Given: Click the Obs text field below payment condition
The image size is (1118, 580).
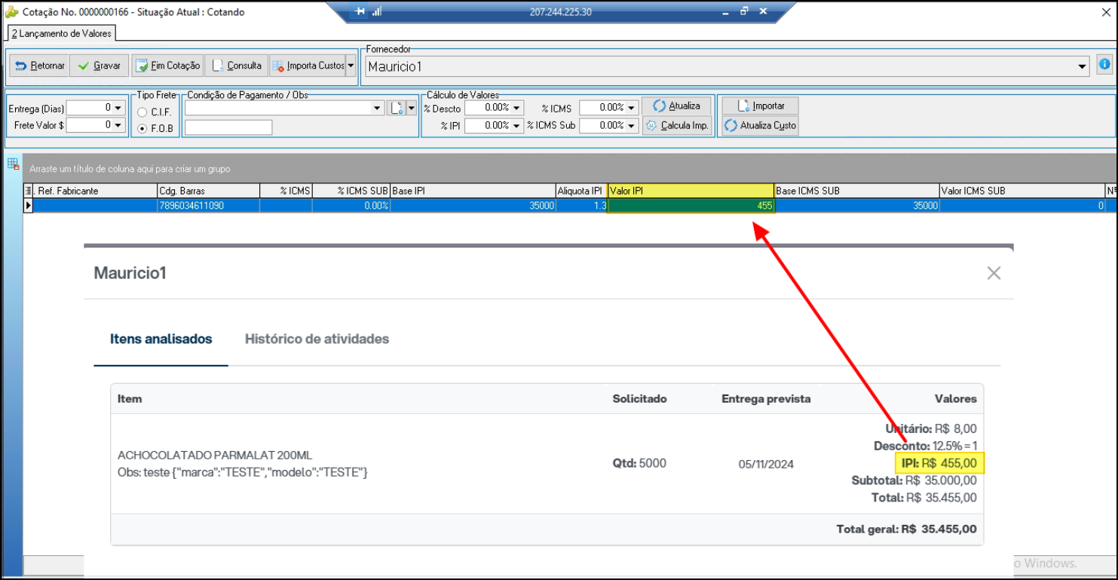Looking at the screenshot, I should point(228,127).
